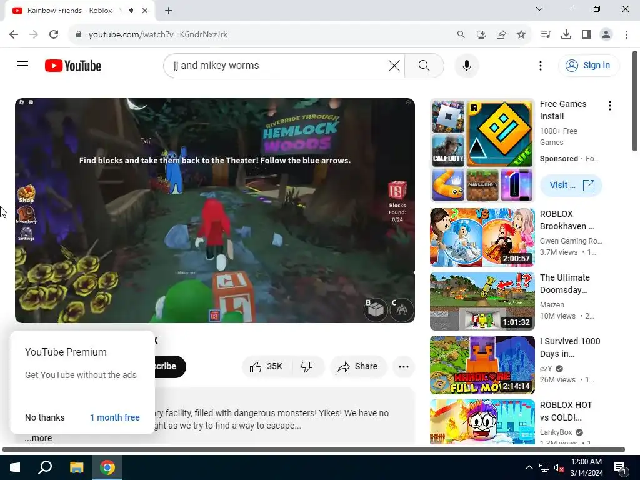Open Chrome downloads icon
The height and width of the screenshot is (480, 640).
point(566,34)
